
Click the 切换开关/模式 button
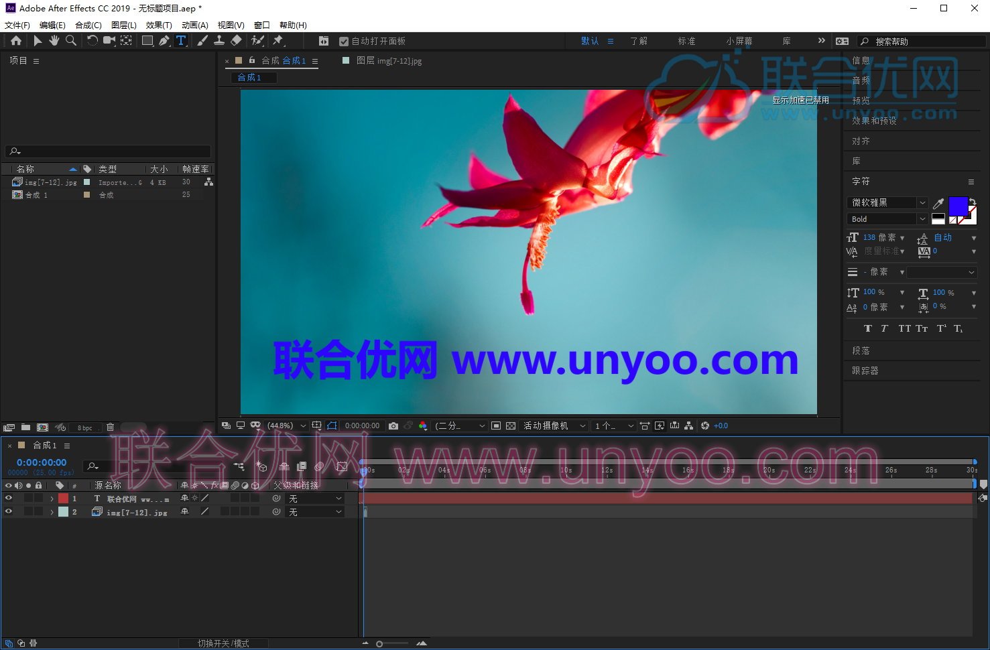tap(223, 643)
